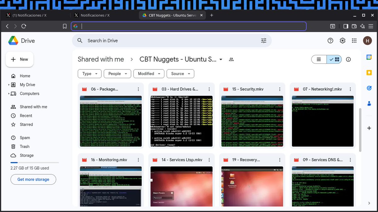Go back in browser history
Viewport: 378px width, 212px height.
(7, 26)
